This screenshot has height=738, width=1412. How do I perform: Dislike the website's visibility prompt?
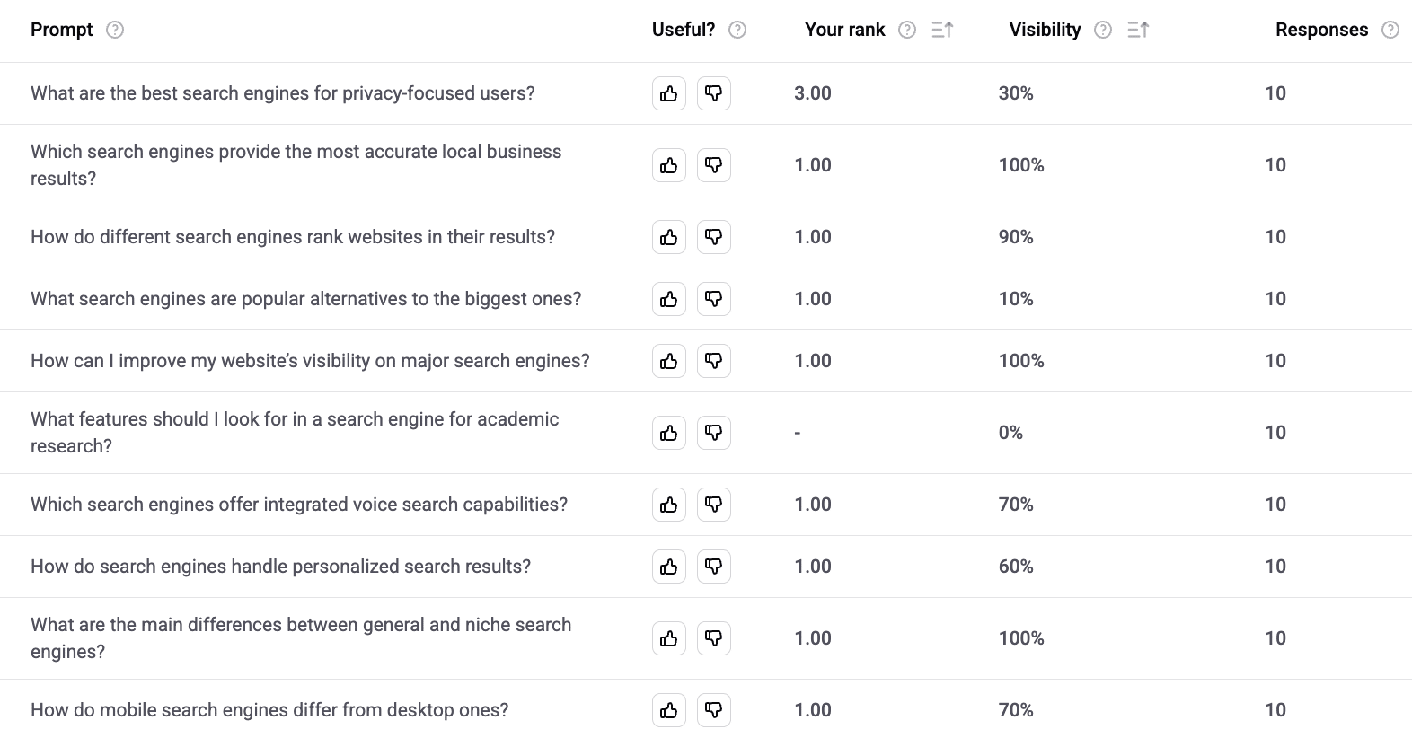tap(714, 361)
